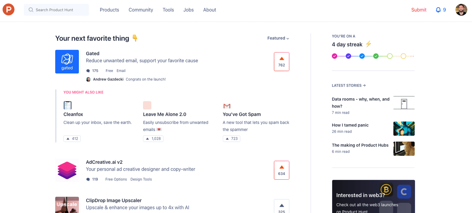
Task: Click the pink first streak day marker
Action: point(334,56)
